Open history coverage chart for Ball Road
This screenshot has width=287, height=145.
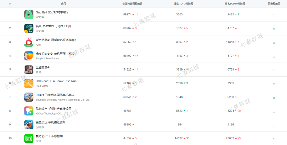[274, 84]
